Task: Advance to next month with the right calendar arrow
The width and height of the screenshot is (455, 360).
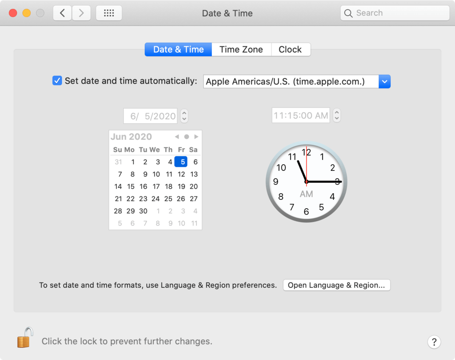Action: click(x=196, y=137)
